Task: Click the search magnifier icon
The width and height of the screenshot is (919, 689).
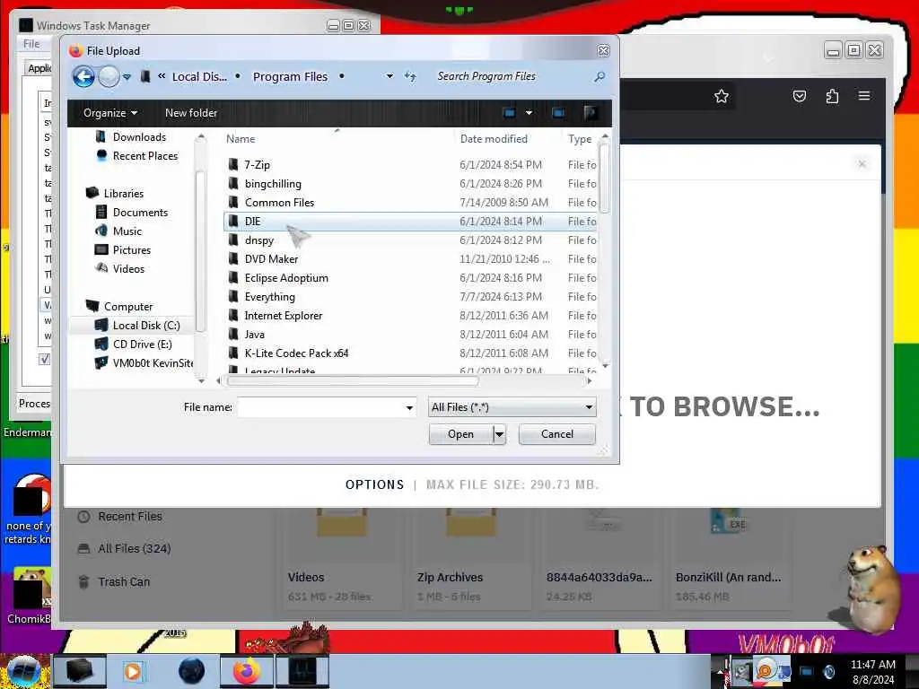Action: point(600,76)
